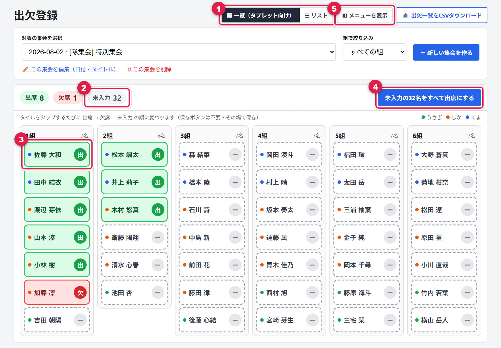501x348 pixels.
Task: Click the dash status icon for 大野 蒼真
Action: tap(467, 155)
